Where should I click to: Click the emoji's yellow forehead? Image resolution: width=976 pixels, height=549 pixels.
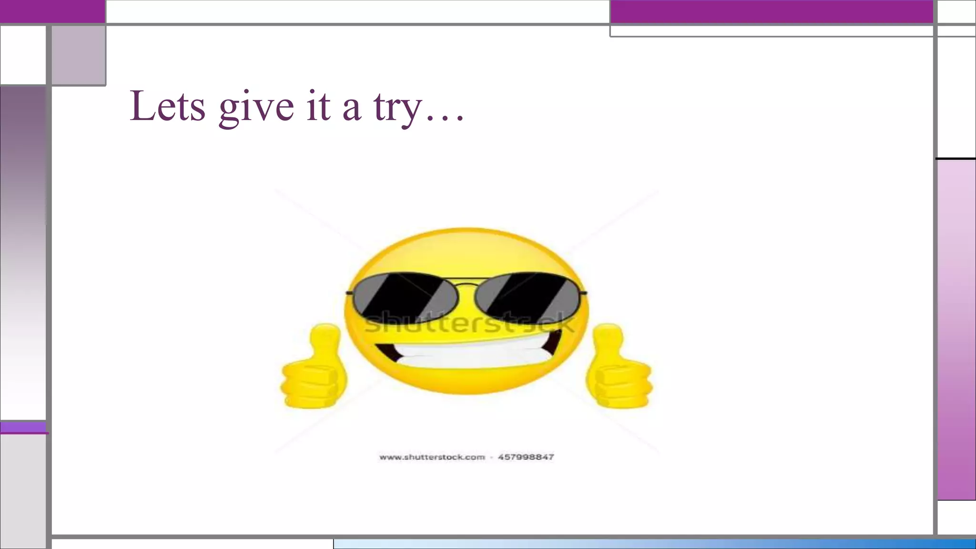click(x=466, y=253)
